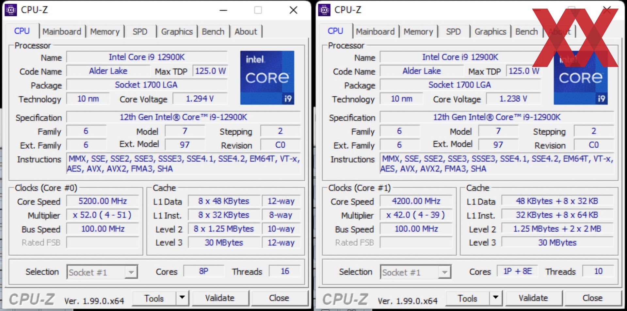Click the Close button in left window

coord(279,298)
